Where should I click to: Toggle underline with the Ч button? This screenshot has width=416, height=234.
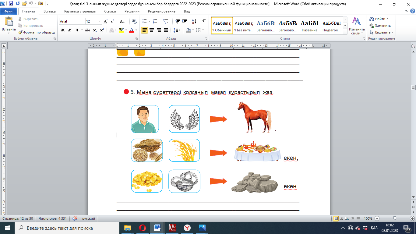pyautogui.click(x=77, y=30)
